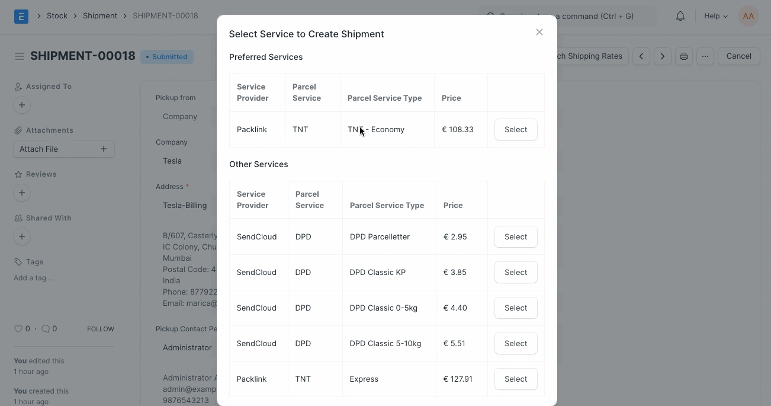Add a review using the Reviews plus icon
This screenshot has height=406, width=771.
point(22,193)
